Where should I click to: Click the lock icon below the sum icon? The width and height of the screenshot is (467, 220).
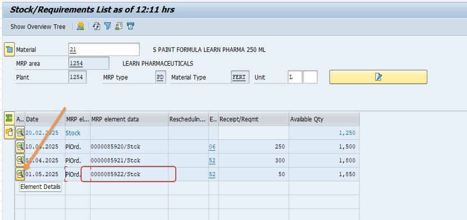[x=9, y=133]
